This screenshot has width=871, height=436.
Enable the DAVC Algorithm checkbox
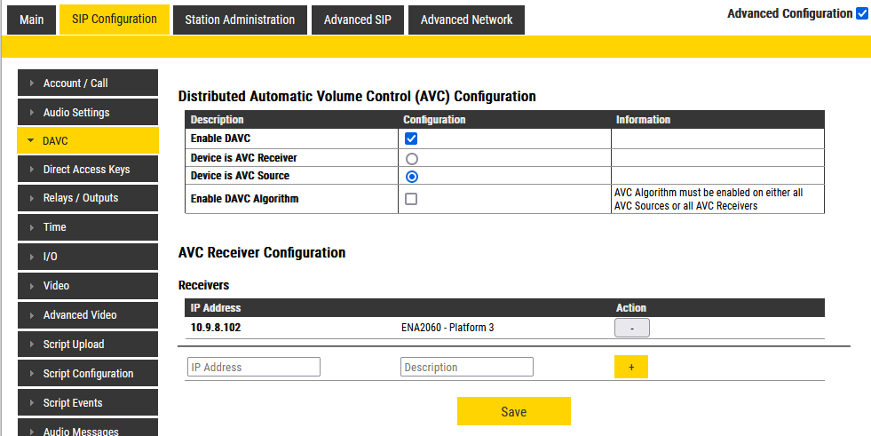tap(411, 199)
